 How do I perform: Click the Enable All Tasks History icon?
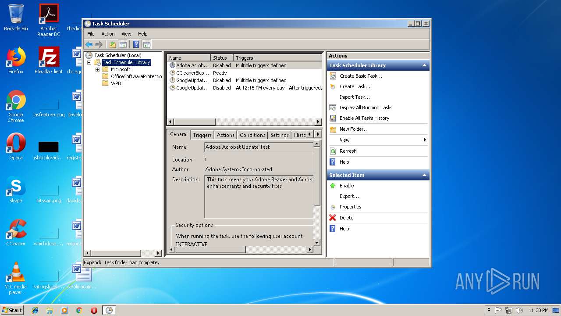(x=333, y=118)
